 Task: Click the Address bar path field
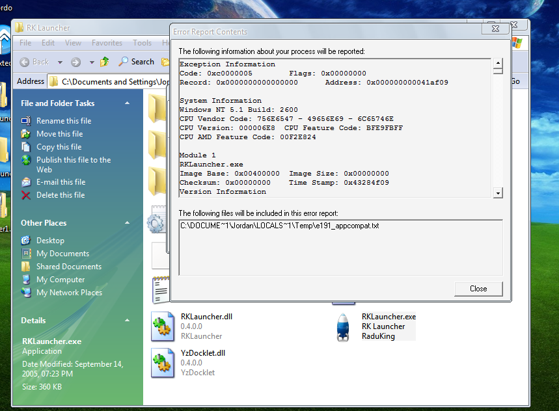(x=109, y=81)
